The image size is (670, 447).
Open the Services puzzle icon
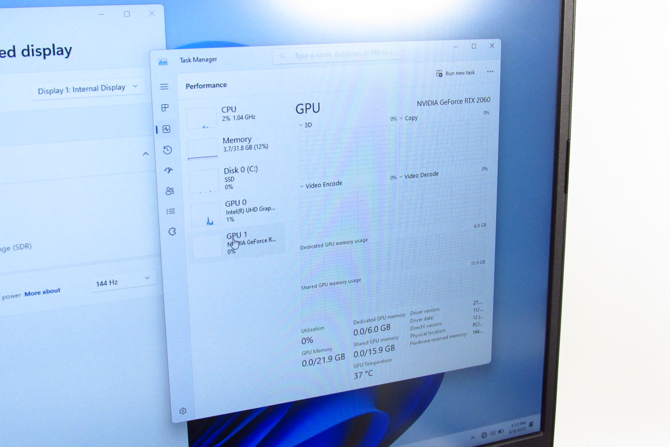tap(172, 232)
